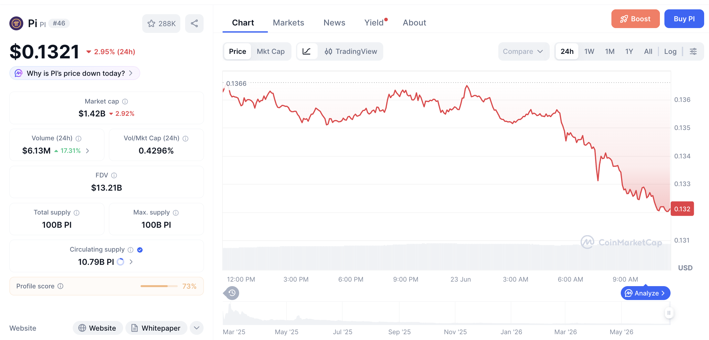Click the Max. supply info icon
The image size is (709, 340).
click(176, 213)
